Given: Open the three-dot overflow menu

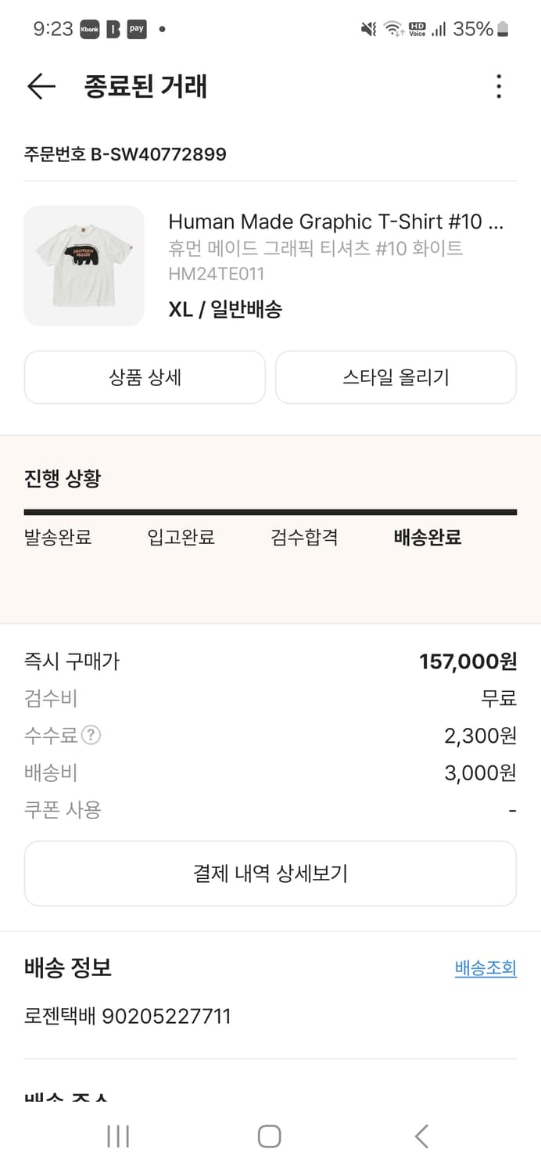Looking at the screenshot, I should click(x=498, y=87).
